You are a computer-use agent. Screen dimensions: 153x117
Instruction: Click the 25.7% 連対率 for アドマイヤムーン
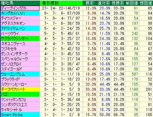point(105,29)
